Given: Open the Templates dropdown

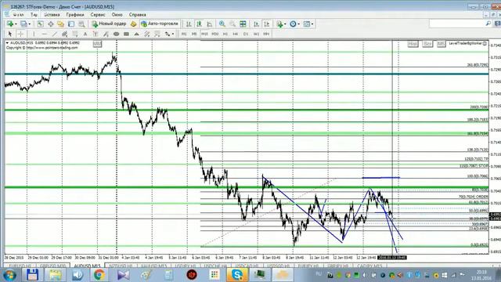Looking at the screenshot, I should [x=308, y=24].
